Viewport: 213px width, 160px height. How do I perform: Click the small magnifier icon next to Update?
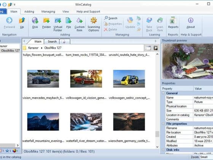click(x=138, y=29)
